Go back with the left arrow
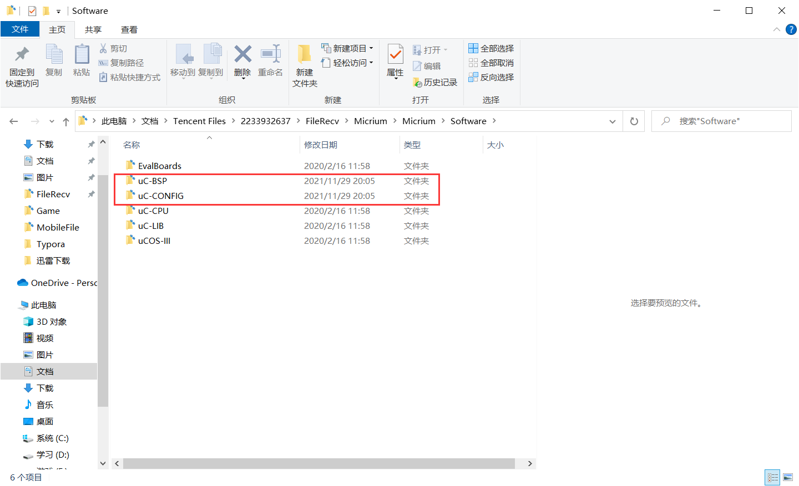799x486 pixels. tap(14, 121)
